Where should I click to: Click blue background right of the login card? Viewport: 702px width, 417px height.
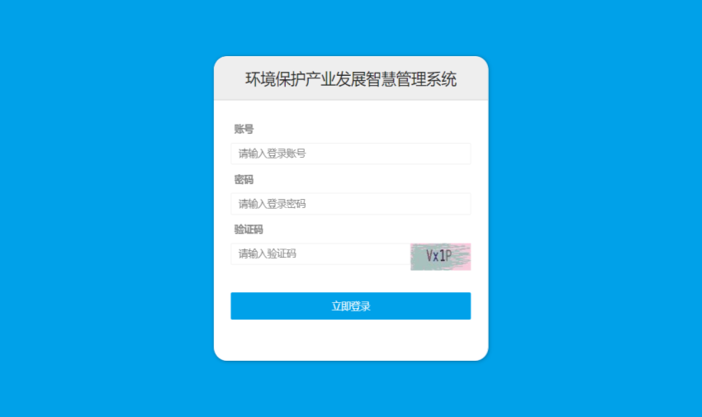(x=595, y=208)
